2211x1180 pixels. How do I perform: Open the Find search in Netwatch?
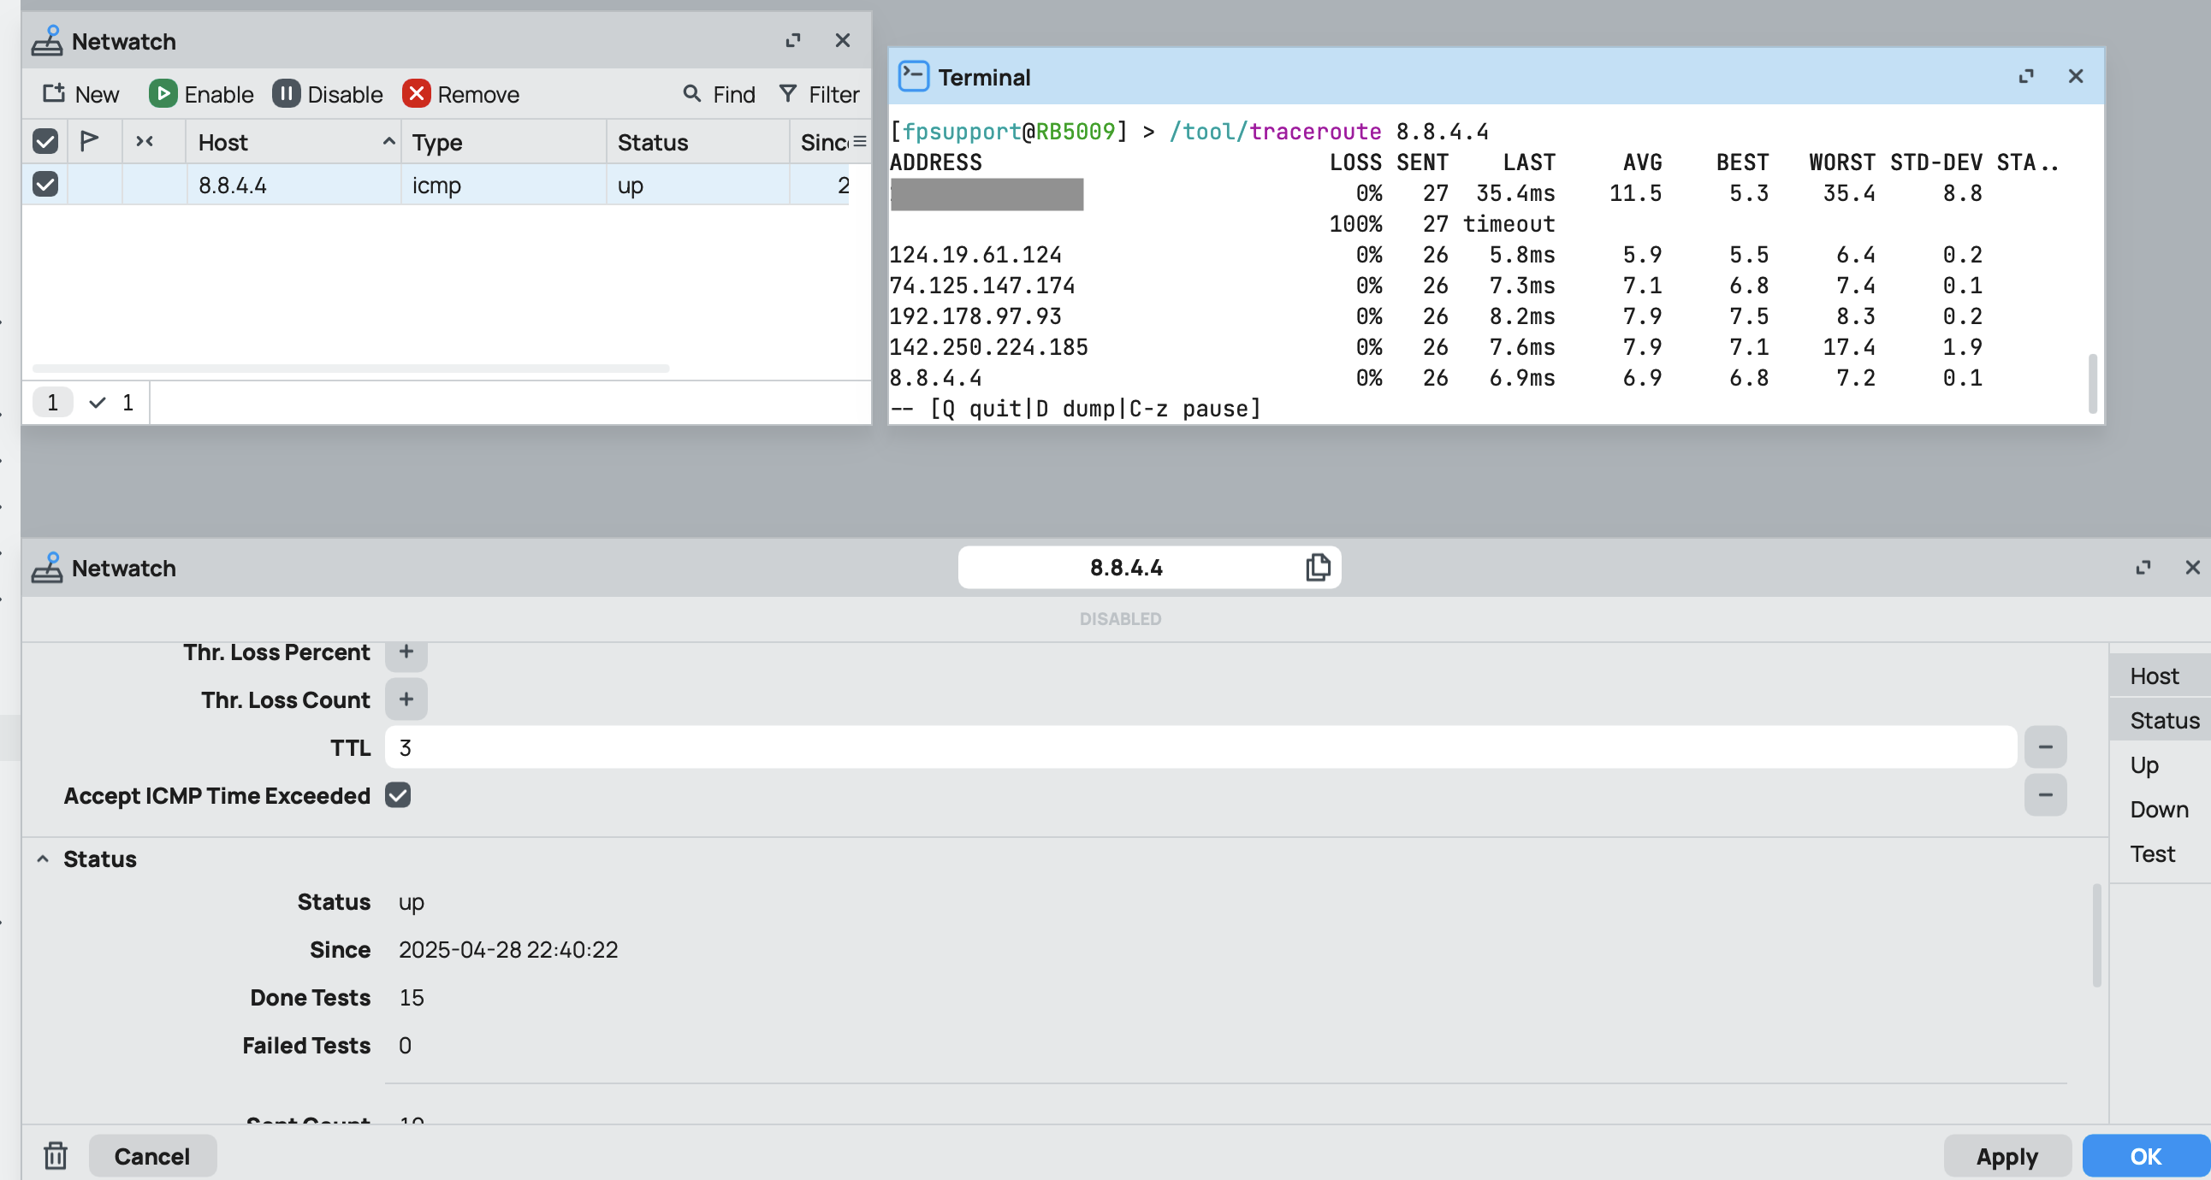(x=718, y=94)
